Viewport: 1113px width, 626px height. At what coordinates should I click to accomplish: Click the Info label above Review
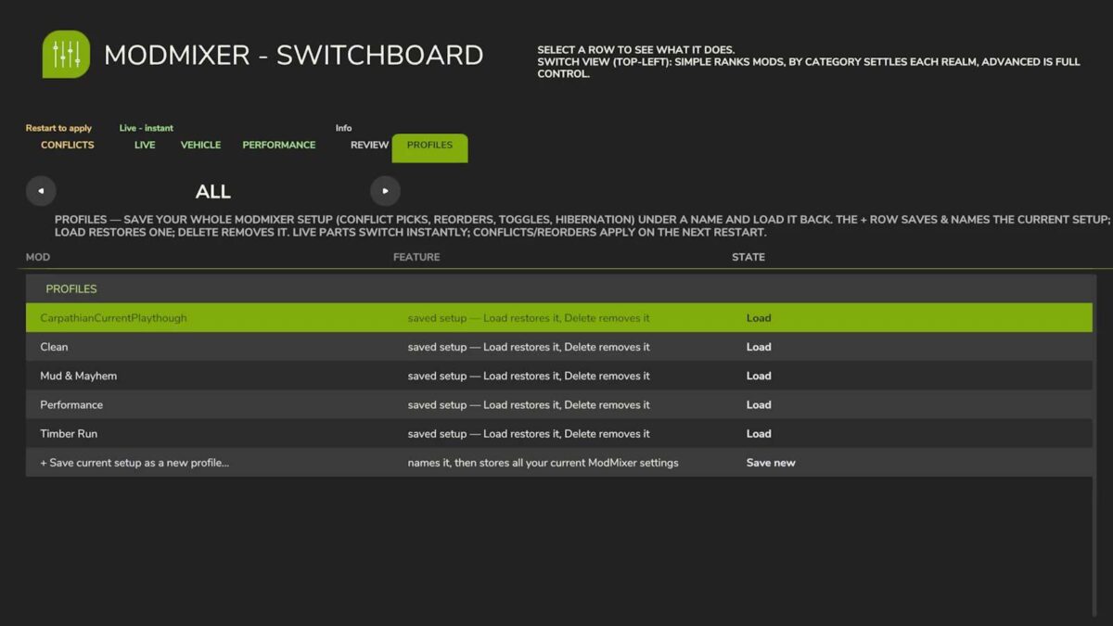344,128
